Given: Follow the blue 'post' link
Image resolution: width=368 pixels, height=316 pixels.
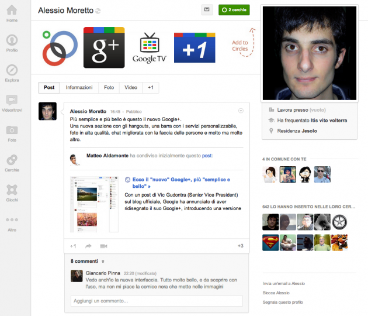Looking at the screenshot, I should [207, 156].
